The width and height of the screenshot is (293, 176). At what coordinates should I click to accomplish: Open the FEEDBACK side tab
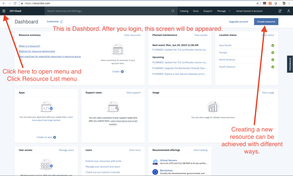click(290, 64)
